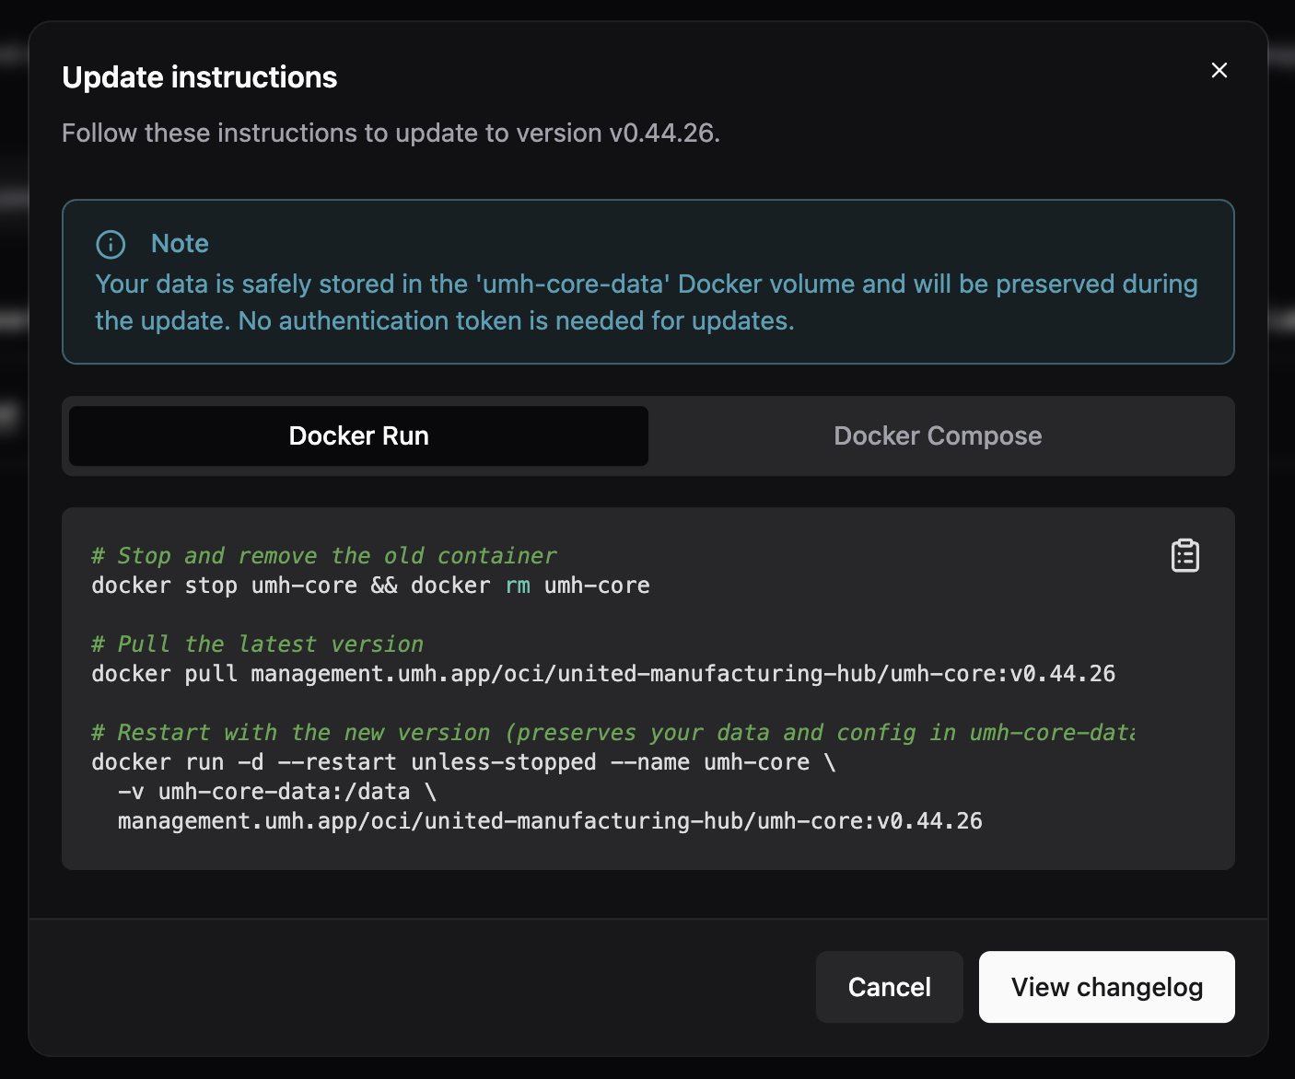
Task: Click the last 'management.umh.app/oci' image line
Action: (550, 821)
